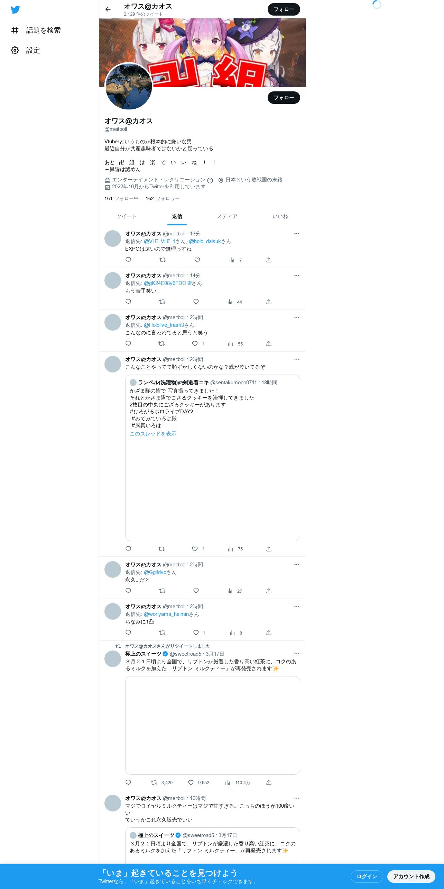The image size is (444, 889).
Task: Expand options on the 10時間 tweet
Action: 297,798
